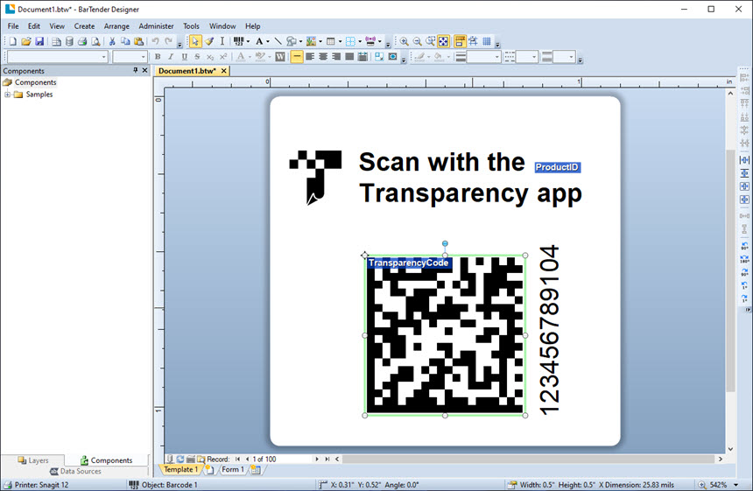This screenshot has height=491, width=753.
Task: Open the File menu
Action: click(13, 26)
